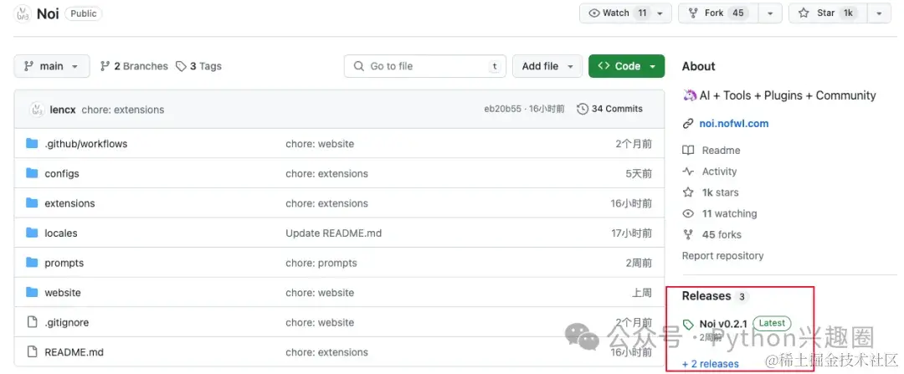This screenshot has width=904, height=374.
Task: Open the configs folder
Action: click(62, 174)
